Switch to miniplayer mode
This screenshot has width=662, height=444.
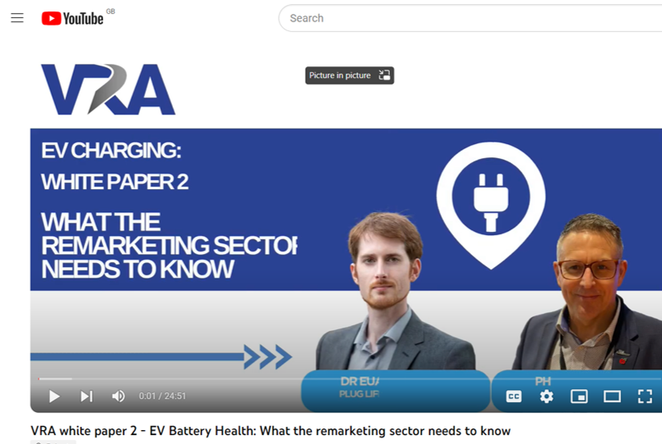578,396
